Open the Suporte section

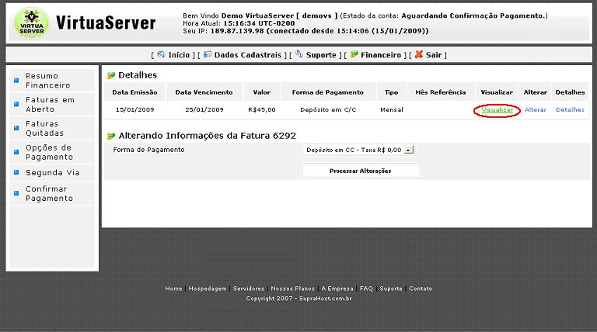321,55
